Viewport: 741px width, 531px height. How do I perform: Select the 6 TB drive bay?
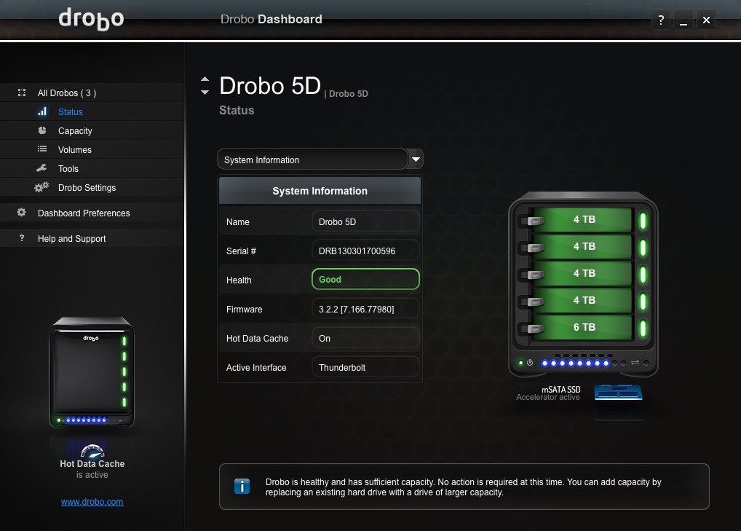(x=582, y=327)
